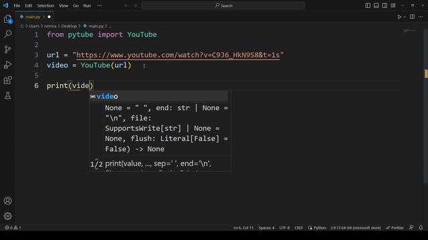Click Users in the breadcrumb path
This screenshot has height=240, width=428.
[34, 26]
